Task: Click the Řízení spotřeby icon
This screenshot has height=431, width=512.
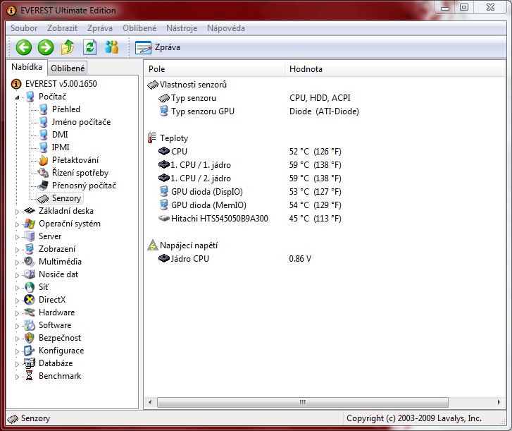Action: coord(44,173)
